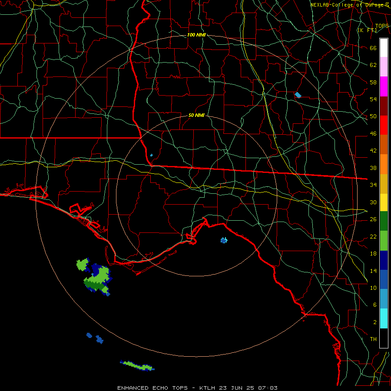
Task: Click legend value "46"
Action: [373, 134]
